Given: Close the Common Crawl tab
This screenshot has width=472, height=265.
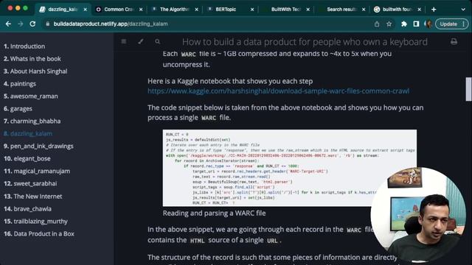Looking at the screenshot, I should [141, 10].
